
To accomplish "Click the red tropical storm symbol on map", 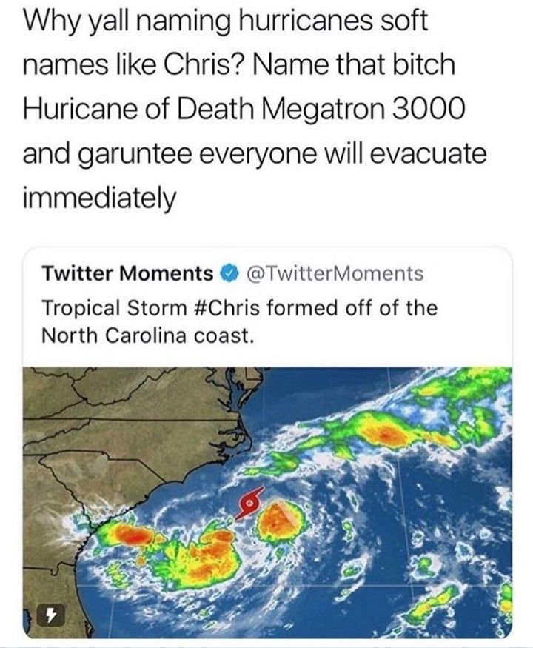I will point(249,502).
